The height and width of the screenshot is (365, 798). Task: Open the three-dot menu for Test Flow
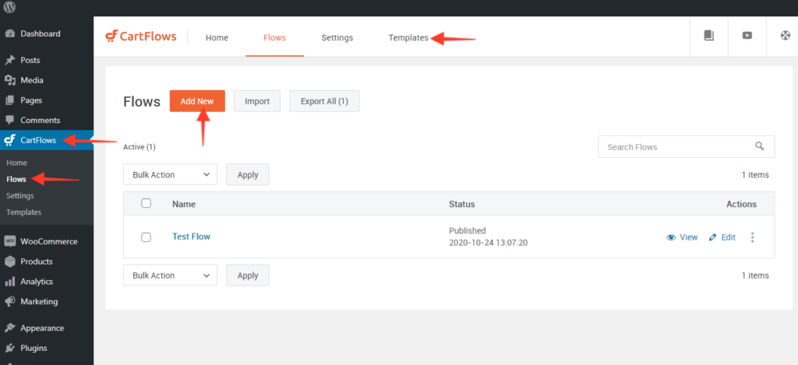(x=752, y=237)
